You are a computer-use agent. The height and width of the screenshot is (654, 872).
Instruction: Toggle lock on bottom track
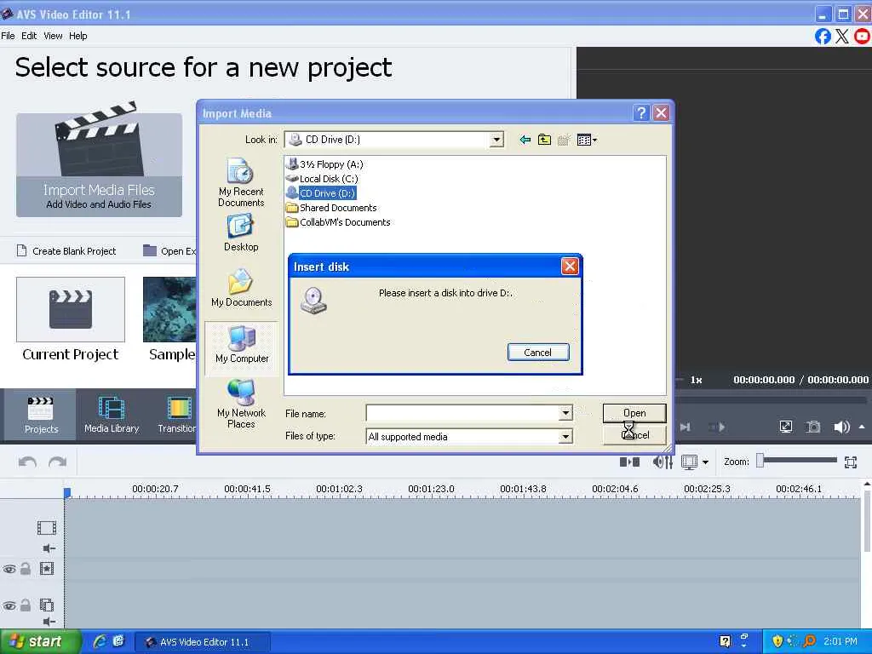pos(26,605)
